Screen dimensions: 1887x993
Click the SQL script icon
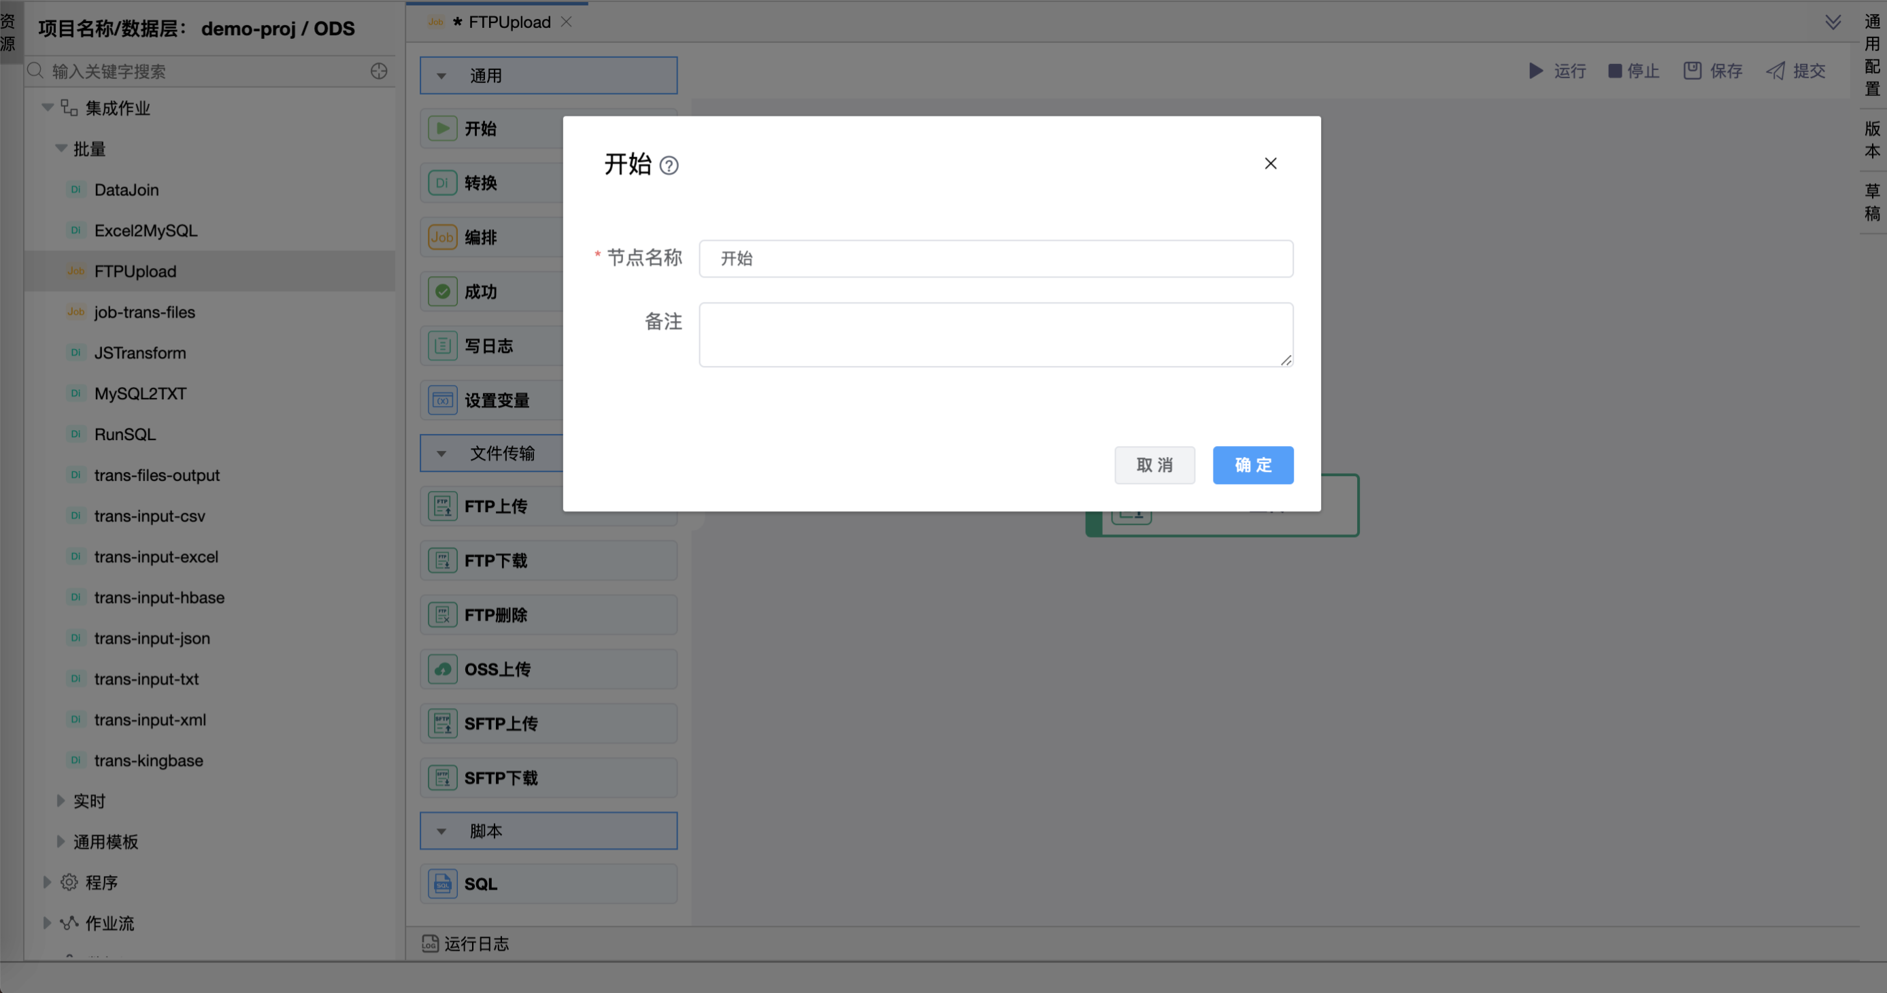pos(442,884)
